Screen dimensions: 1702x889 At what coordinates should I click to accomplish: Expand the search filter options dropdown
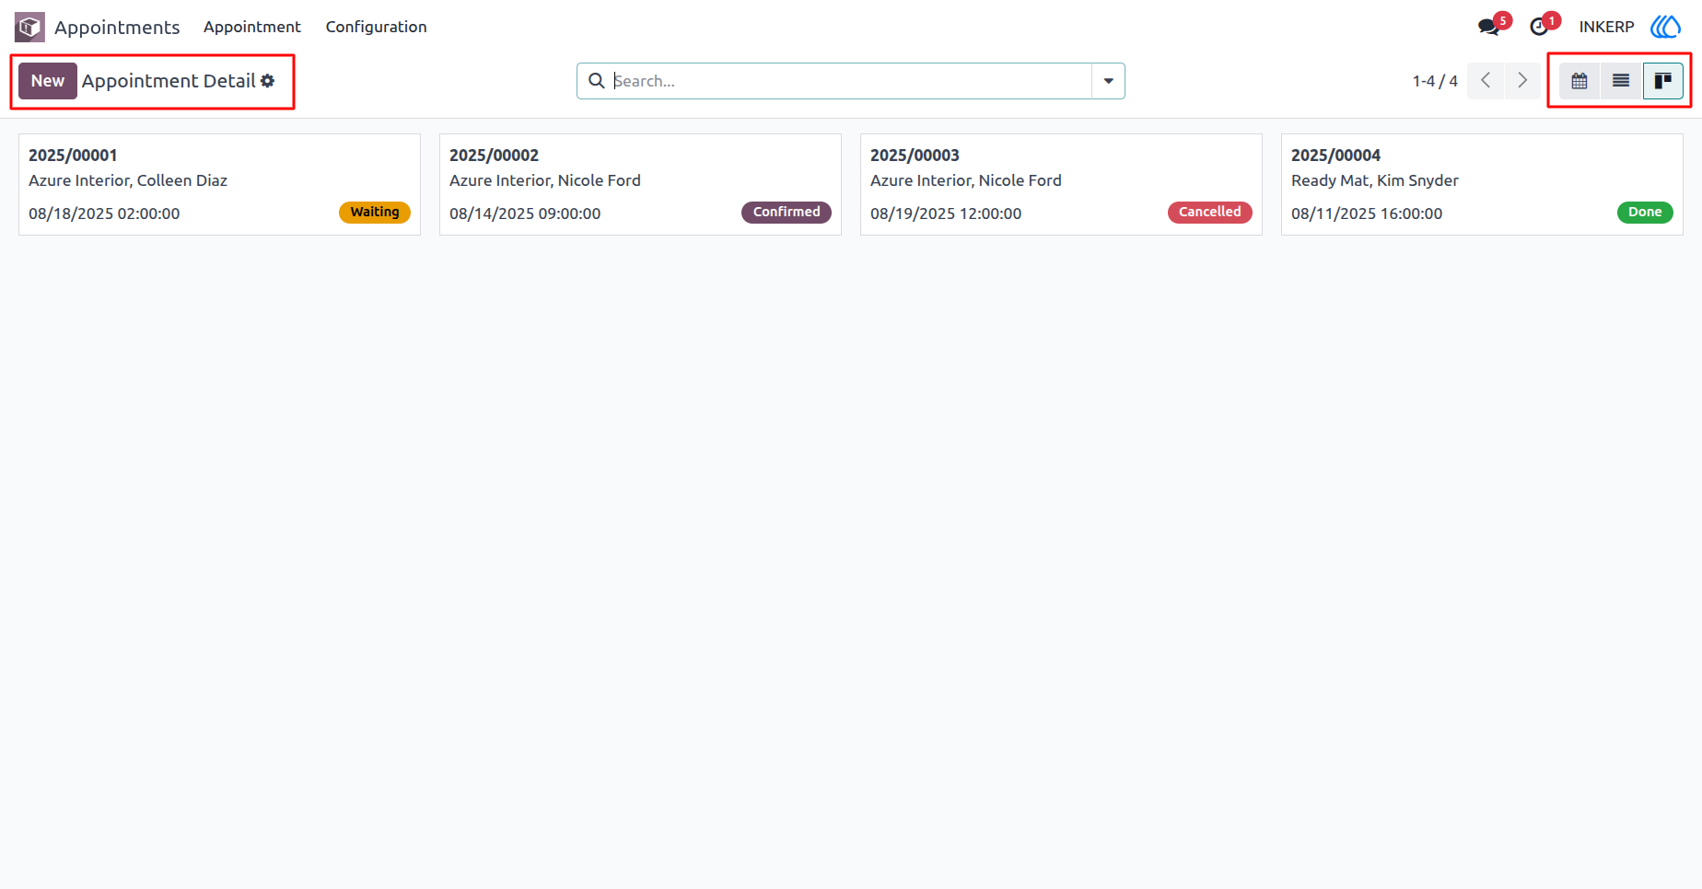click(1108, 81)
